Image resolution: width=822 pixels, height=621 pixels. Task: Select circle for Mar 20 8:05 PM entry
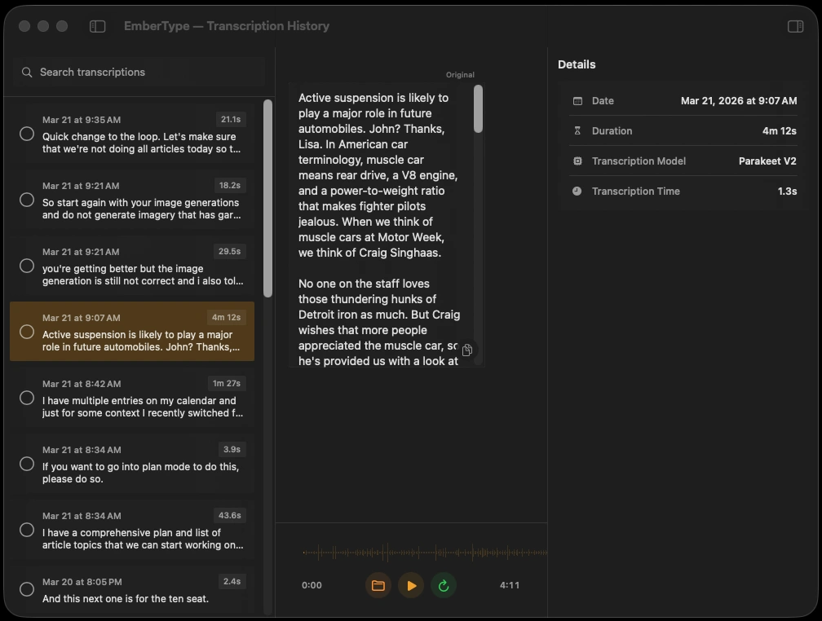pyautogui.click(x=27, y=589)
